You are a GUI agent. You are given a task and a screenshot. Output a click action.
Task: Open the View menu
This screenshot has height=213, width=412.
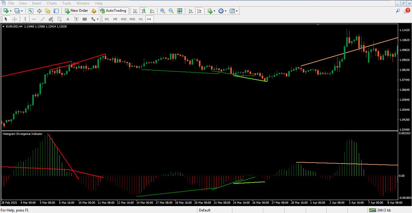tap(23, 3)
